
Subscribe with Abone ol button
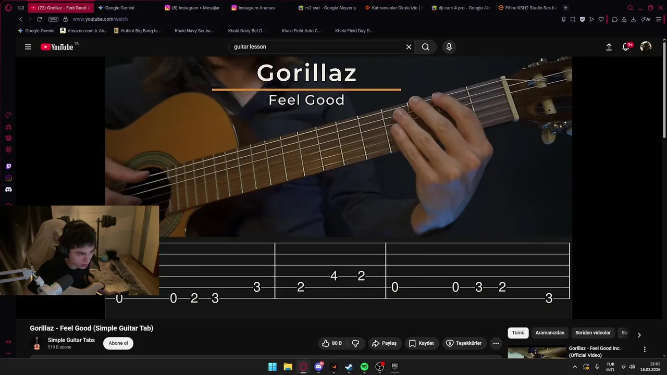click(118, 343)
